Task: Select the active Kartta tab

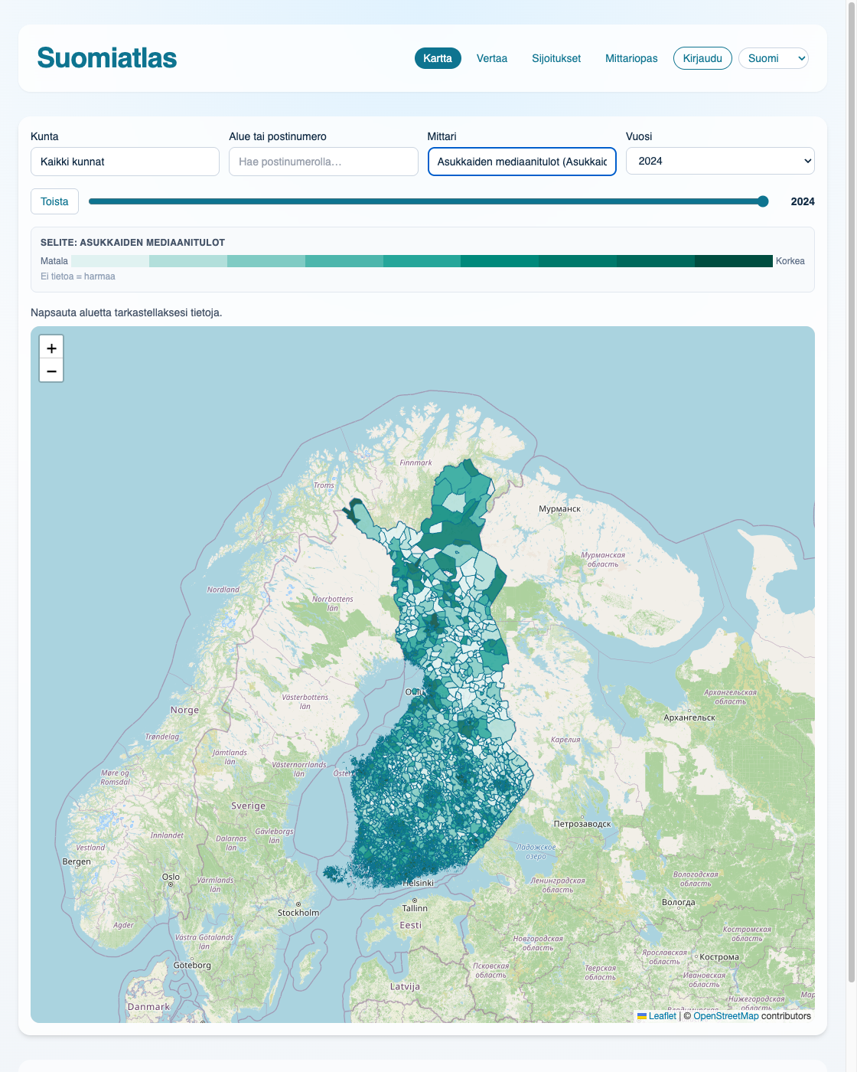Action: pyautogui.click(x=438, y=58)
